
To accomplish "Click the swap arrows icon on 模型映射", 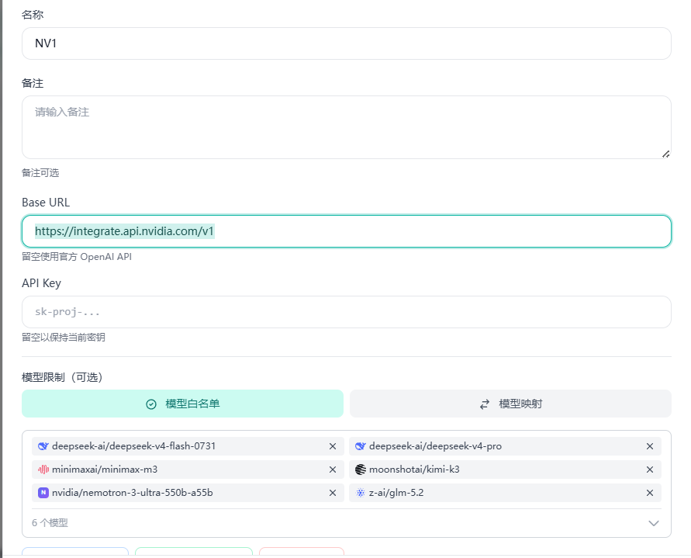I will (485, 404).
